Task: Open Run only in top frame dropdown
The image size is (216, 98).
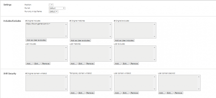Action: [53, 12]
